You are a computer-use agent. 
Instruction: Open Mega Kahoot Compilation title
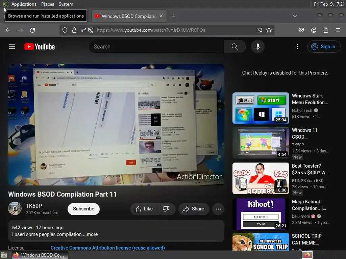[309, 205]
